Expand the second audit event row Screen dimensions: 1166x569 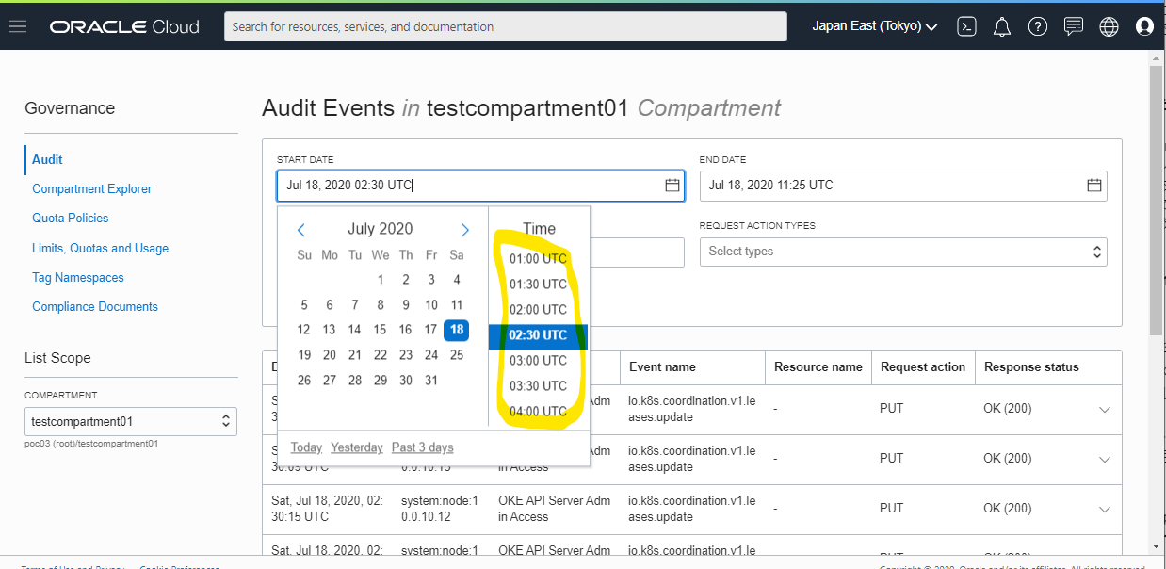point(1105,460)
